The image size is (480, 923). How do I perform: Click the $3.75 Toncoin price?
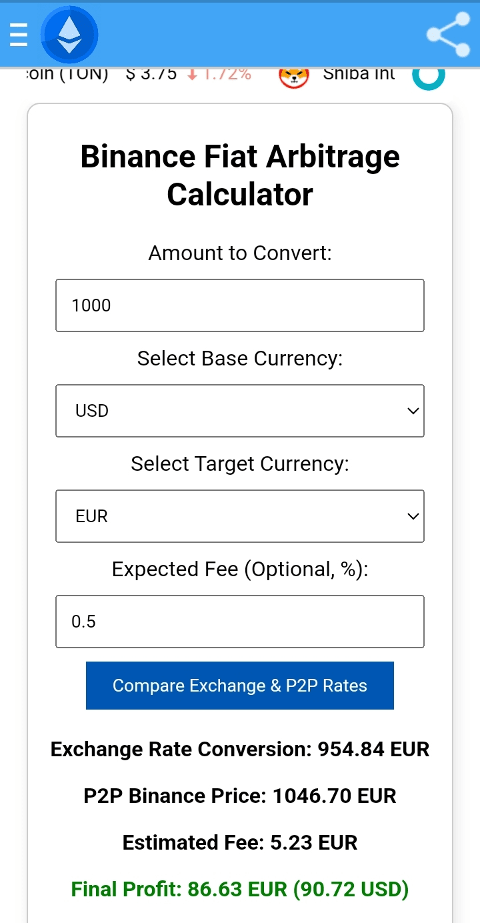pos(151,73)
